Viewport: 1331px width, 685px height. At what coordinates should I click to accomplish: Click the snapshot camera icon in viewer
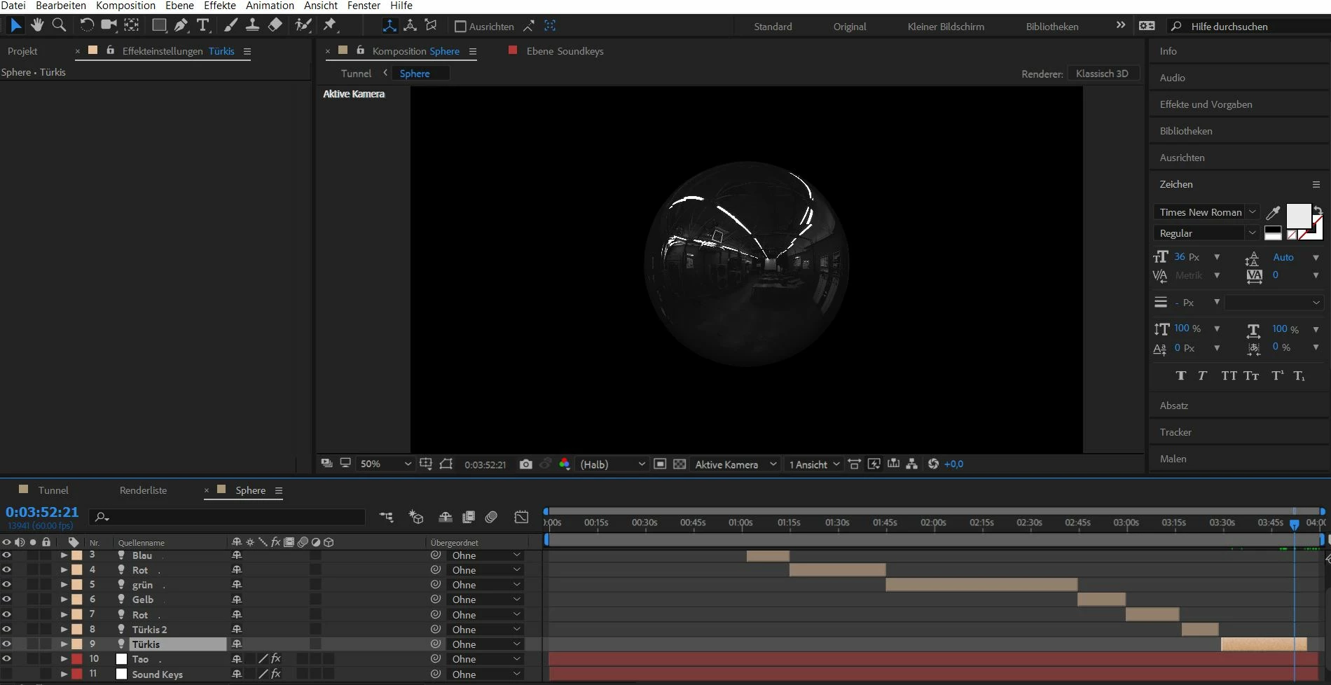(525, 464)
